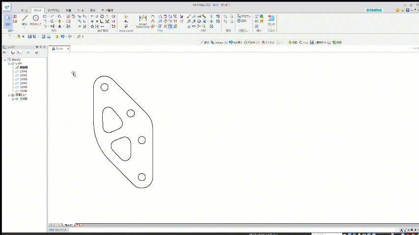Click the first icon in layer panel toolbar
The height and width of the screenshot is (235, 419).
click(5, 53)
